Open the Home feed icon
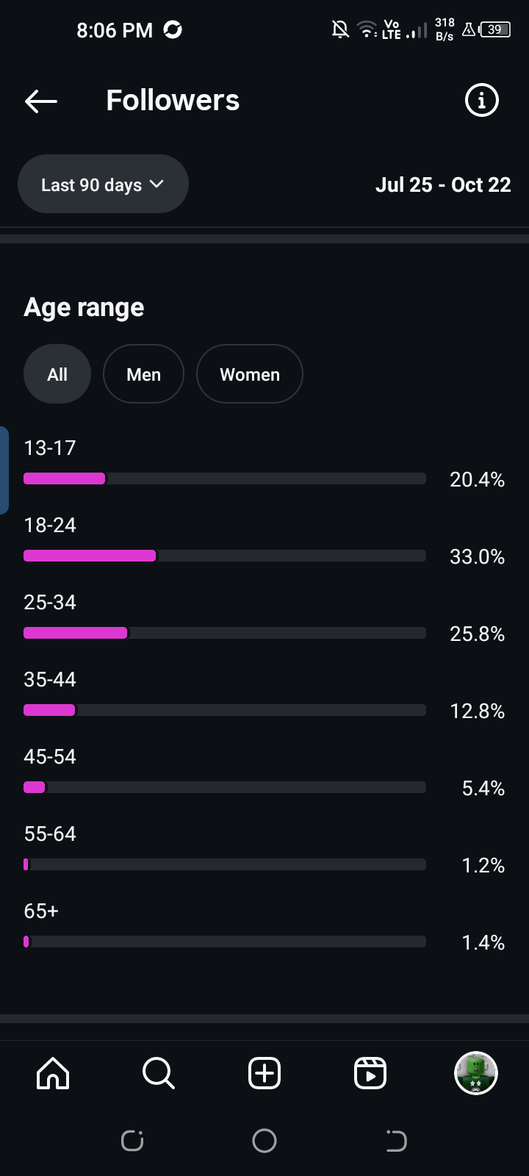This screenshot has width=529, height=1176. click(53, 1073)
